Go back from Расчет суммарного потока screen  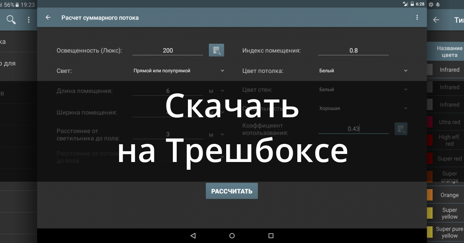pyautogui.click(x=48, y=17)
